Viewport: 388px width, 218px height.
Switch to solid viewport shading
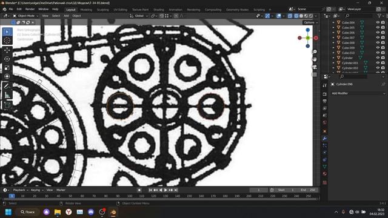(x=301, y=16)
